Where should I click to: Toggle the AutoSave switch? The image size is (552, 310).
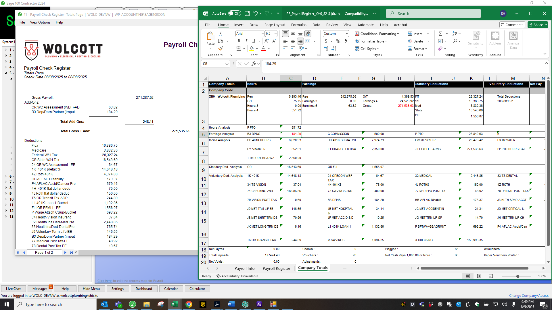coord(234,13)
